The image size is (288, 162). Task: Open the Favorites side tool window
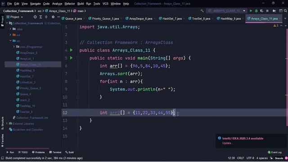[2, 140]
